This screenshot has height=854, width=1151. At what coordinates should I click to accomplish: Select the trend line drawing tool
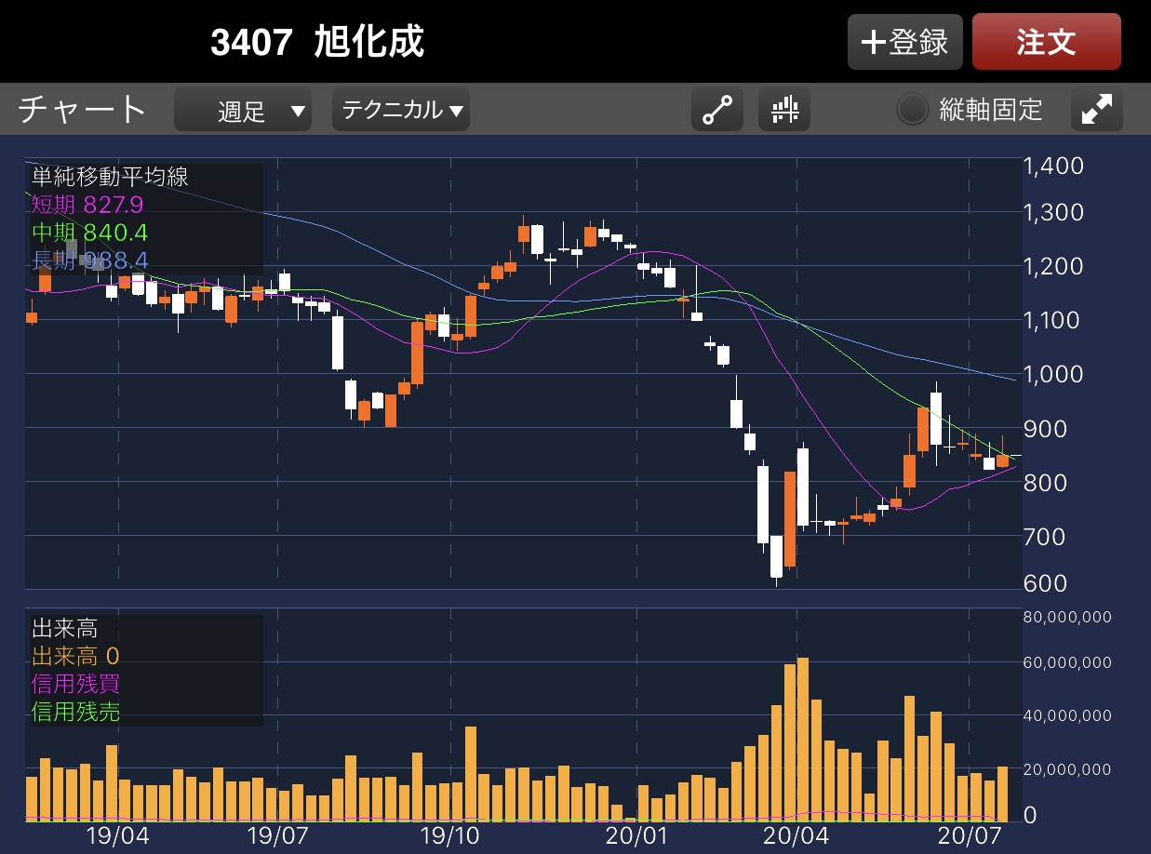[x=716, y=111]
